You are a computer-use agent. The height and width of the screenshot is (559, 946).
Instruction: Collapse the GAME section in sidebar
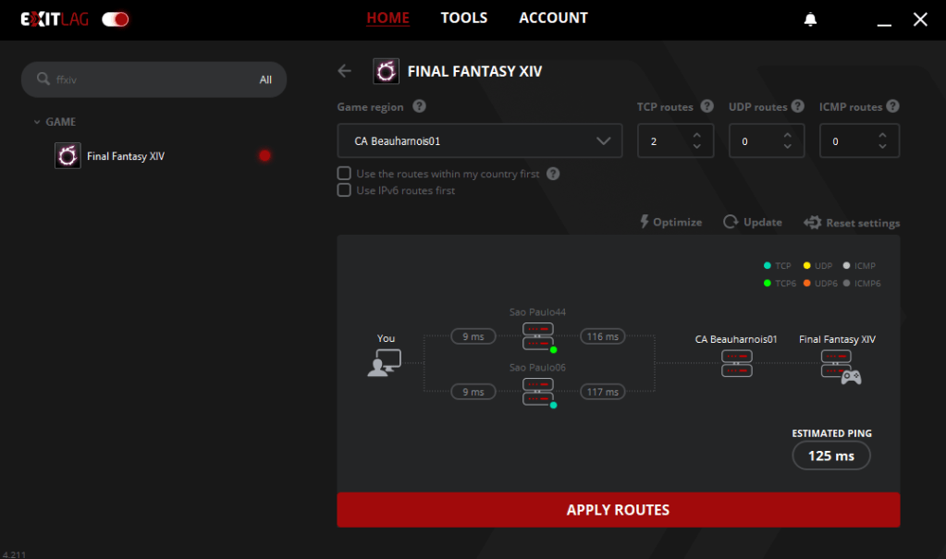[37, 122]
